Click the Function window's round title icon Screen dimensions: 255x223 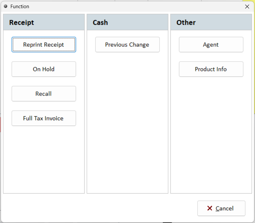6,6
